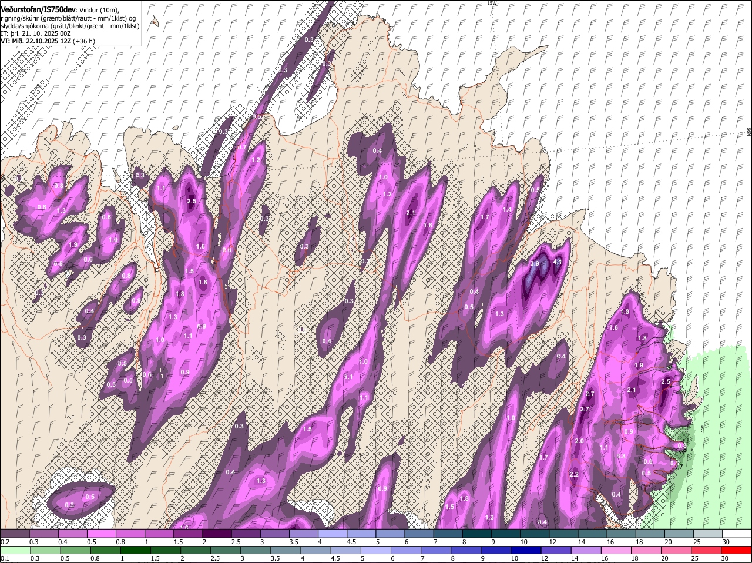
Task: Select the 1.4 precipitation value on the map
Action: click(x=507, y=210)
